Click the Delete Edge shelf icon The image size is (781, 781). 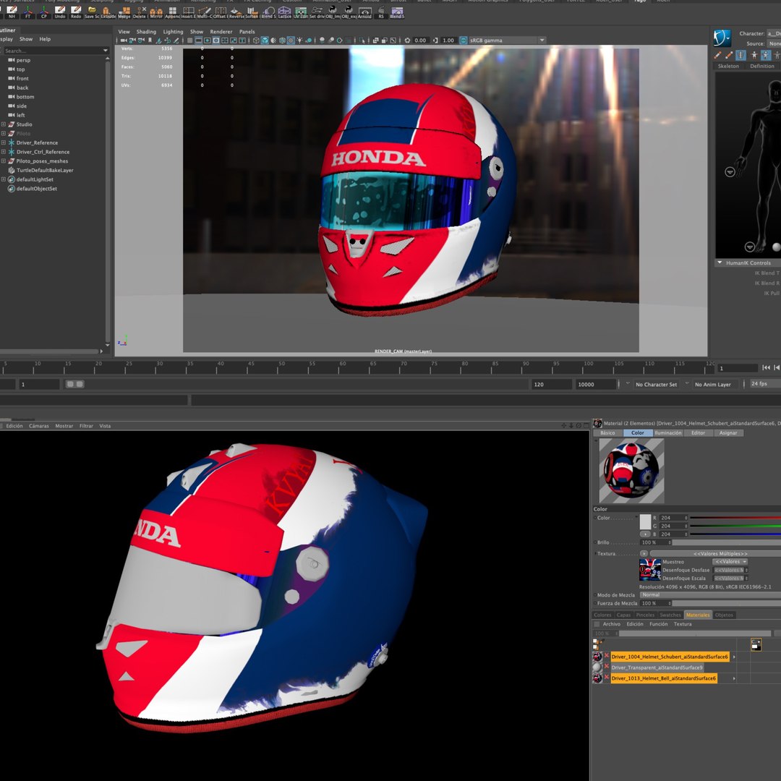click(140, 12)
